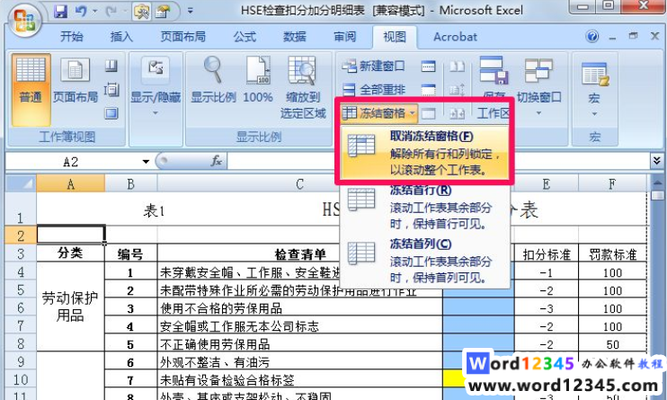Click the 分类 header cell
Screen dimensions: 667x400
click(70, 253)
